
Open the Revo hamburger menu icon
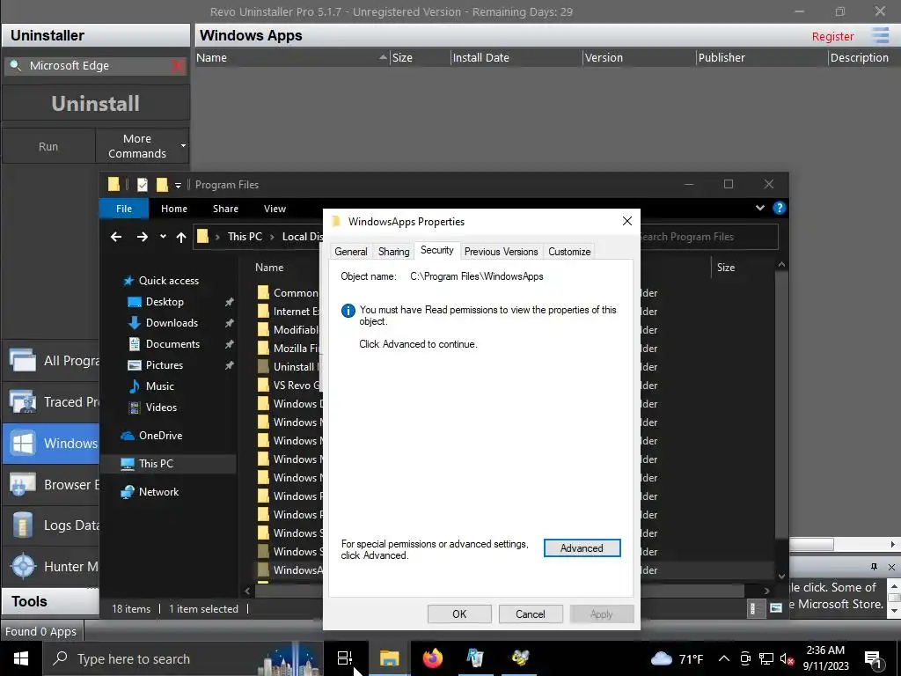[880, 35]
